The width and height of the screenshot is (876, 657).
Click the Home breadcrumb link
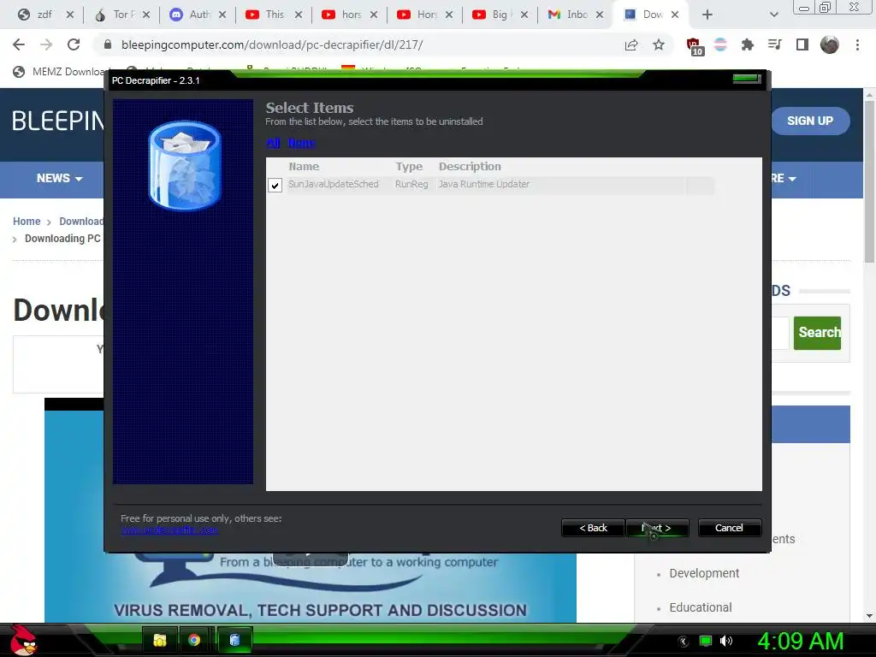click(x=27, y=222)
